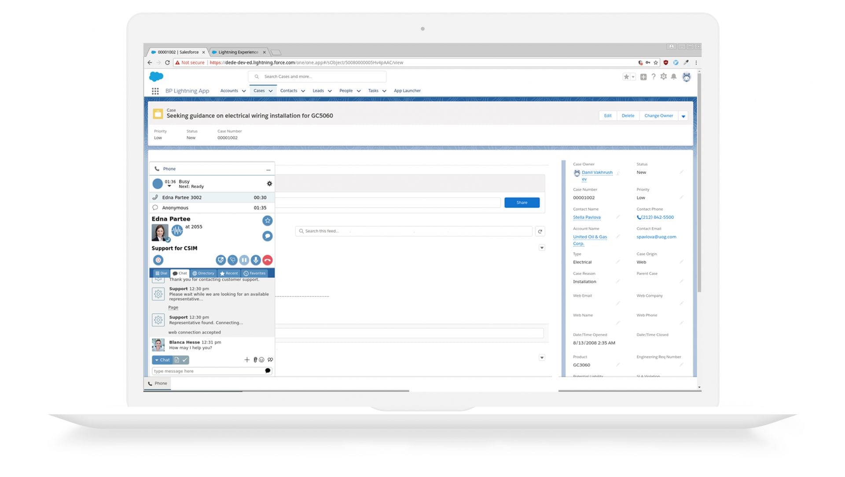The image size is (845, 477).
Task: Open more case actions dropdown arrow
Action: click(683, 116)
